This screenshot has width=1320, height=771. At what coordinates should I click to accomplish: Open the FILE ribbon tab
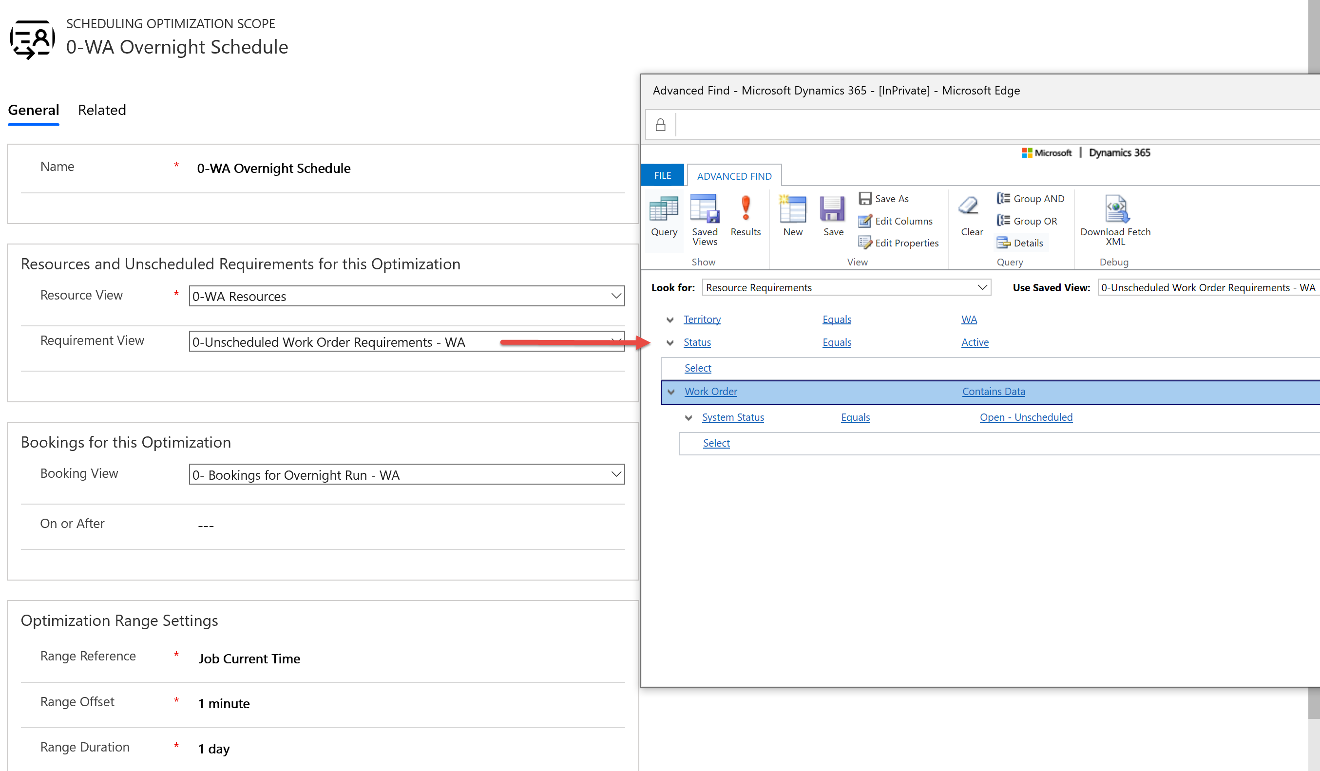pos(663,175)
